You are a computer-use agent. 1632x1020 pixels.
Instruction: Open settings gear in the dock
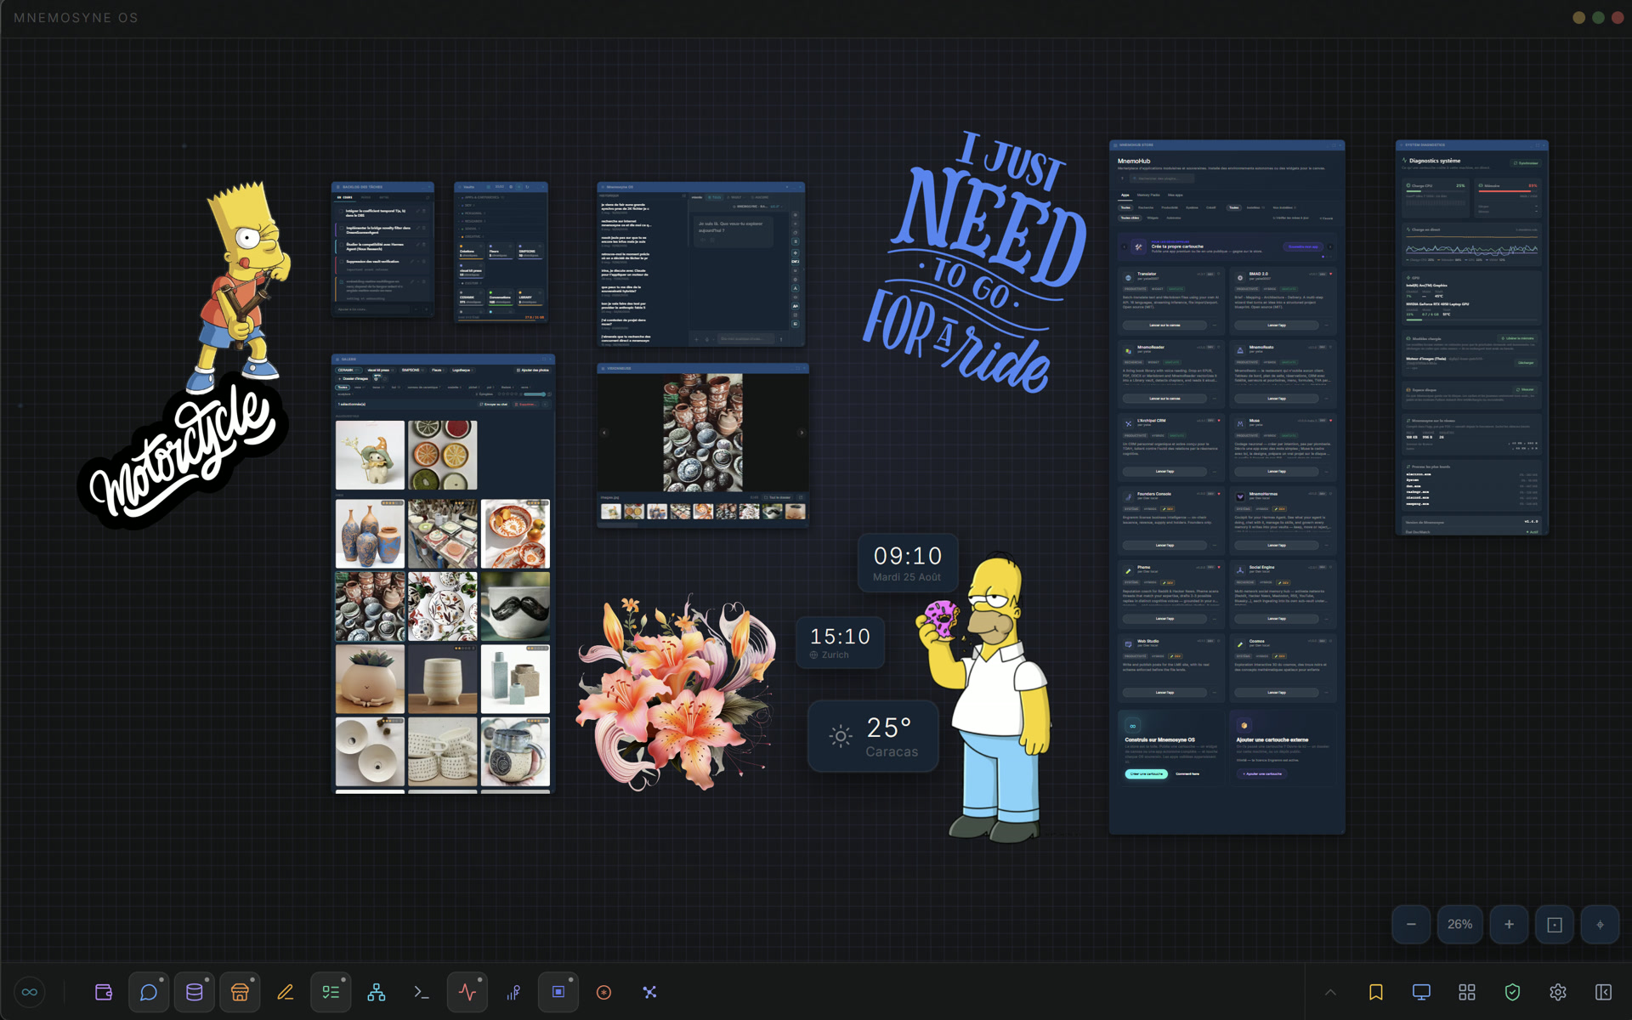click(1558, 992)
